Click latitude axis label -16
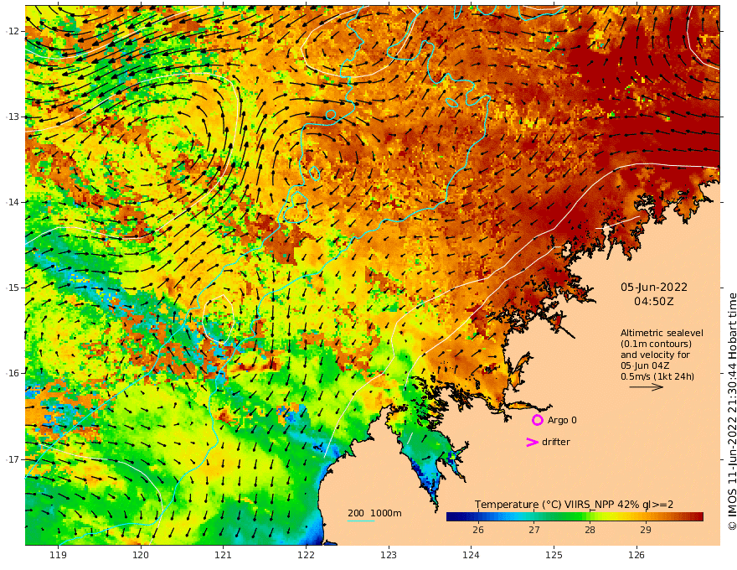The image size is (737, 570). [x=12, y=373]
